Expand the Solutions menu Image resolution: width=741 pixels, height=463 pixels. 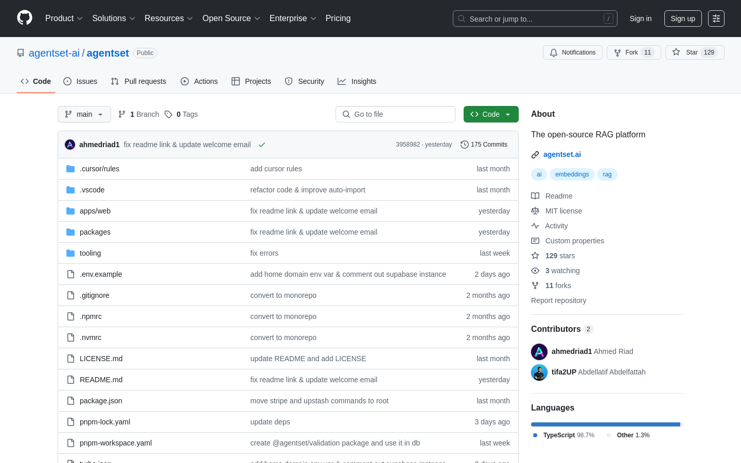coord(114,19)
